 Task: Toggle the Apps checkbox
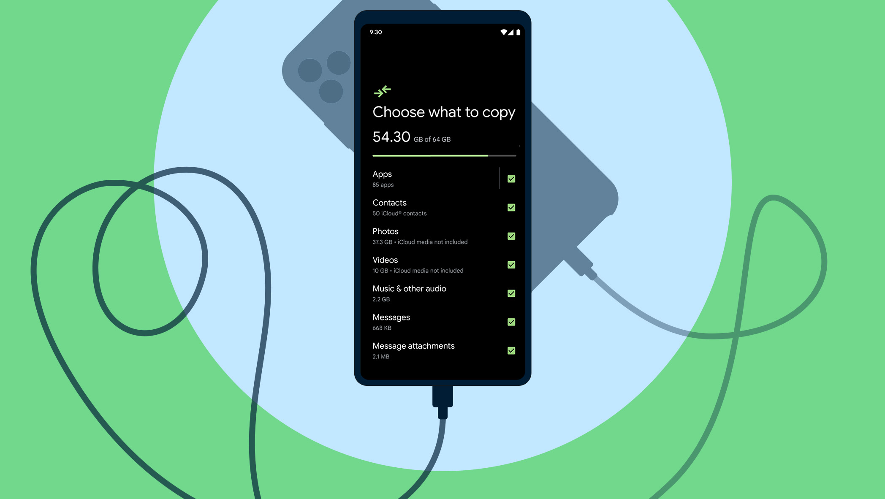click(510, 179)
